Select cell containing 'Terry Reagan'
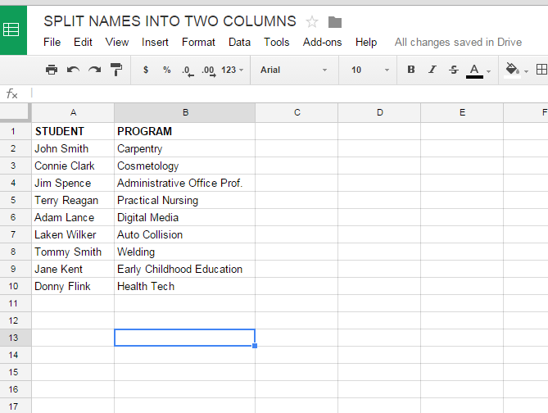 point(73,200)
